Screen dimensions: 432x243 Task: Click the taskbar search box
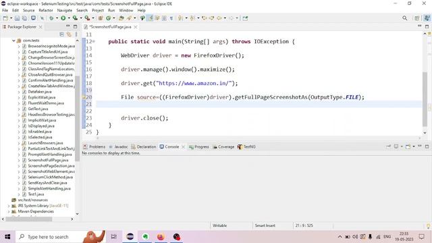[61, 237]
